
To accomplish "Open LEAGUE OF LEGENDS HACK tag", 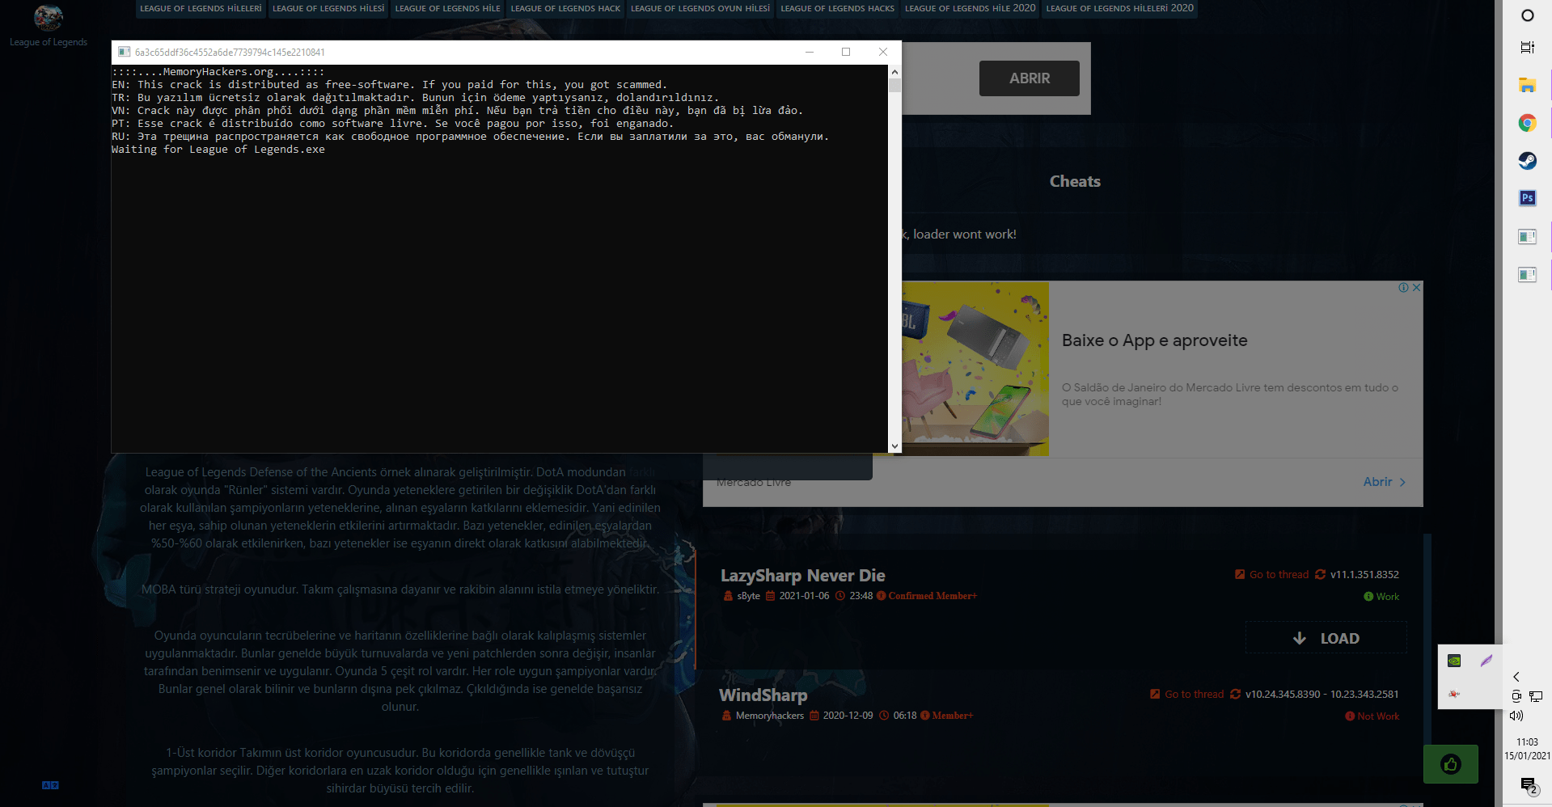I will point(565,8).
